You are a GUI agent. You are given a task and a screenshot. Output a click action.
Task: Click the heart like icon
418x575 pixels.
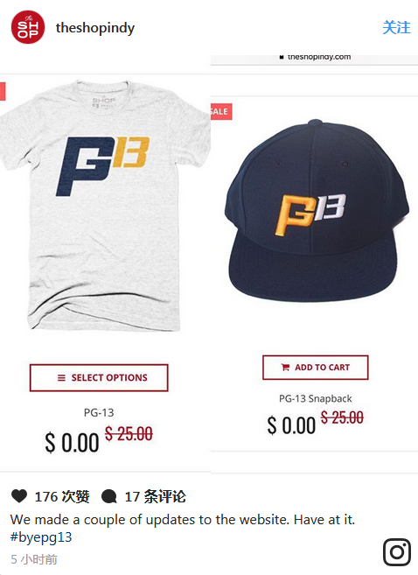(x=19, y=496)
